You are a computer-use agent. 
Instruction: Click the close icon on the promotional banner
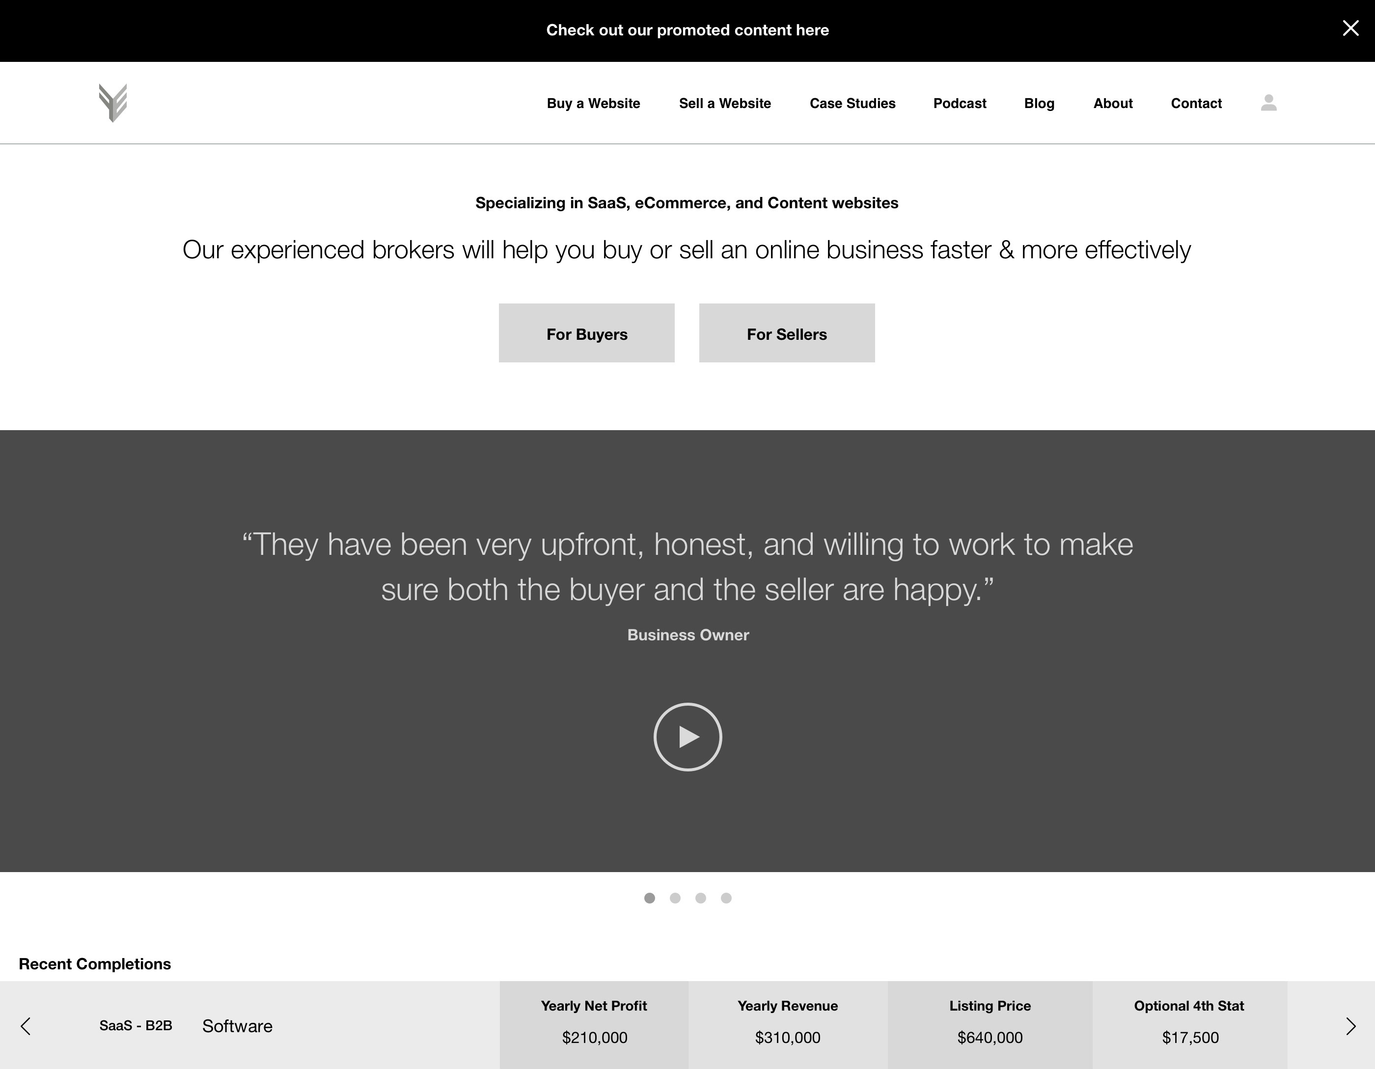click(1350, 28)
